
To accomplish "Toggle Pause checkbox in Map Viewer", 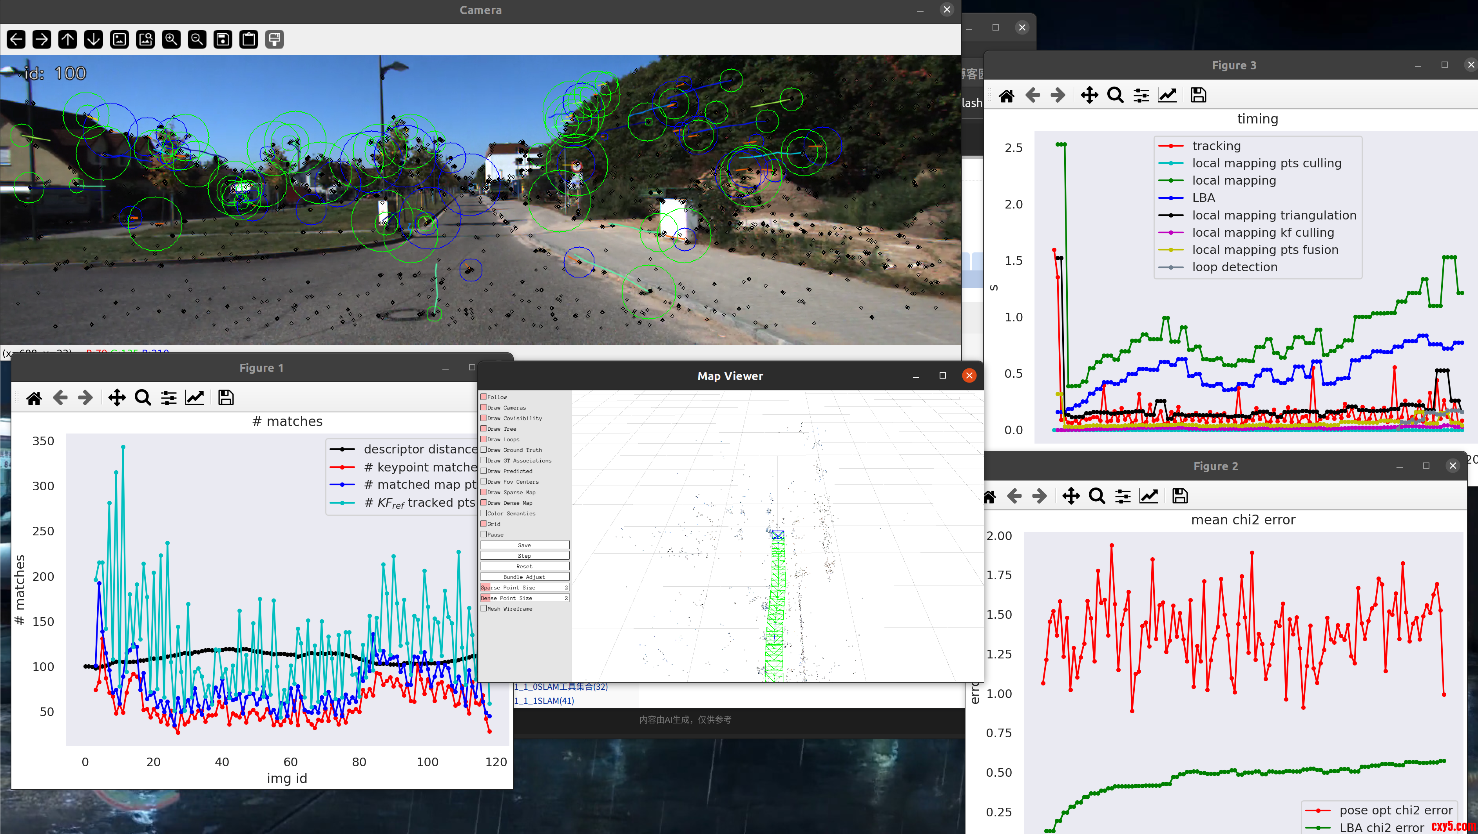I will [484, 535].
